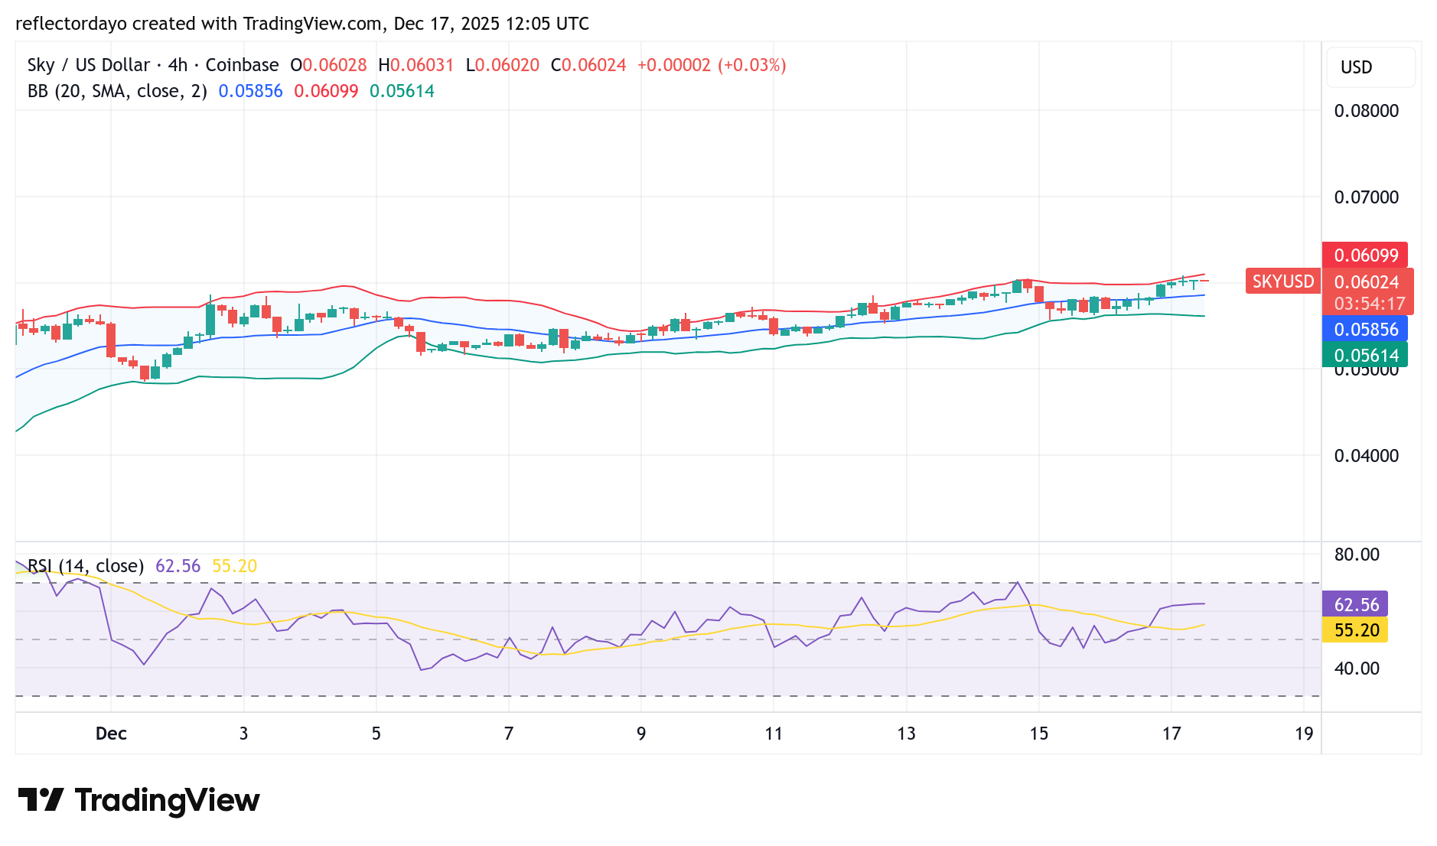Click the 13 date label on time axis
This screenshot has width=1437, height=846.
pos(906,734)
